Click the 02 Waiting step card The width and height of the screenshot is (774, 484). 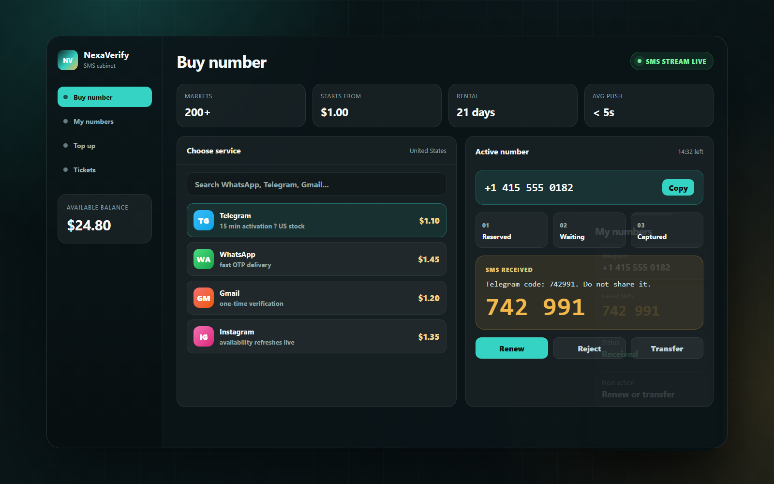pos(589,230)
